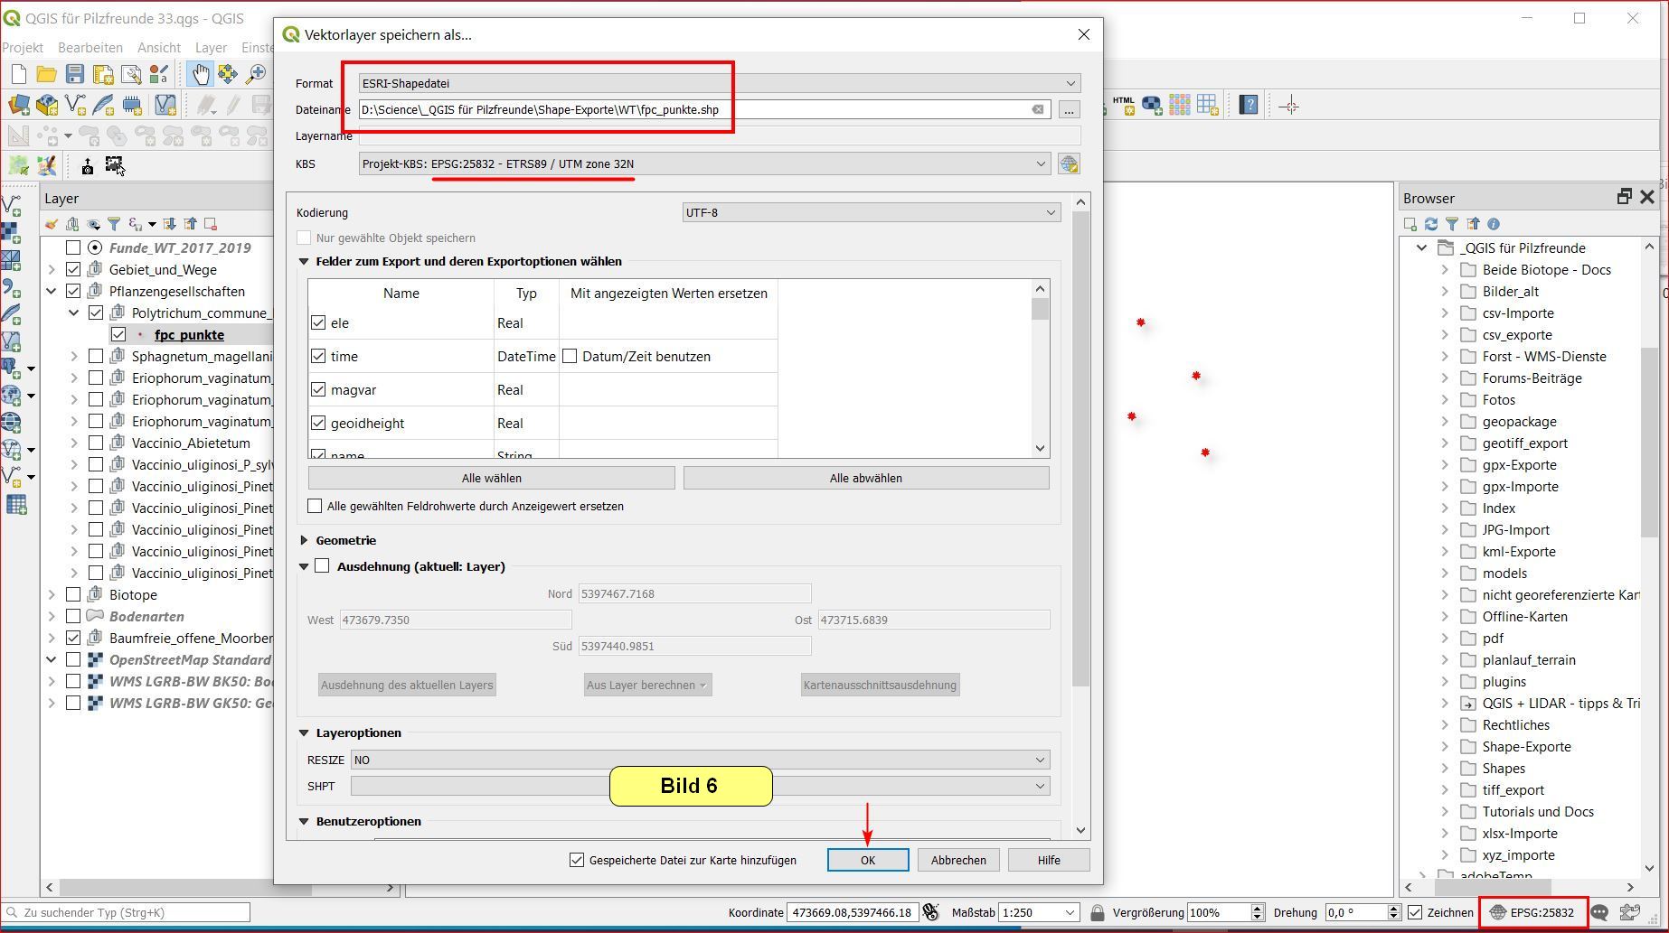Screen dimensions: 1669x933
Task: Click the browse button next to Dateiname
Action: pos(1069,110)
